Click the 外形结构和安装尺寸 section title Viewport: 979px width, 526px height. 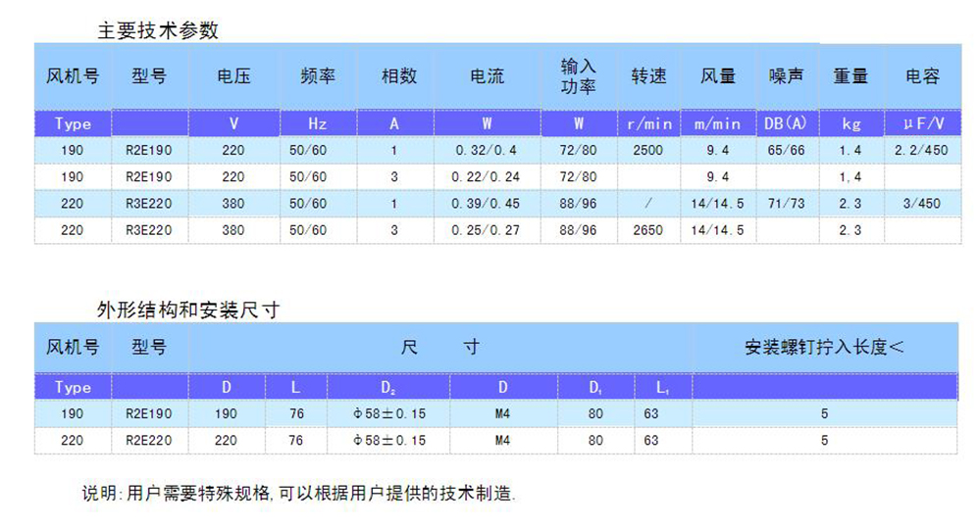pos(187,311)
